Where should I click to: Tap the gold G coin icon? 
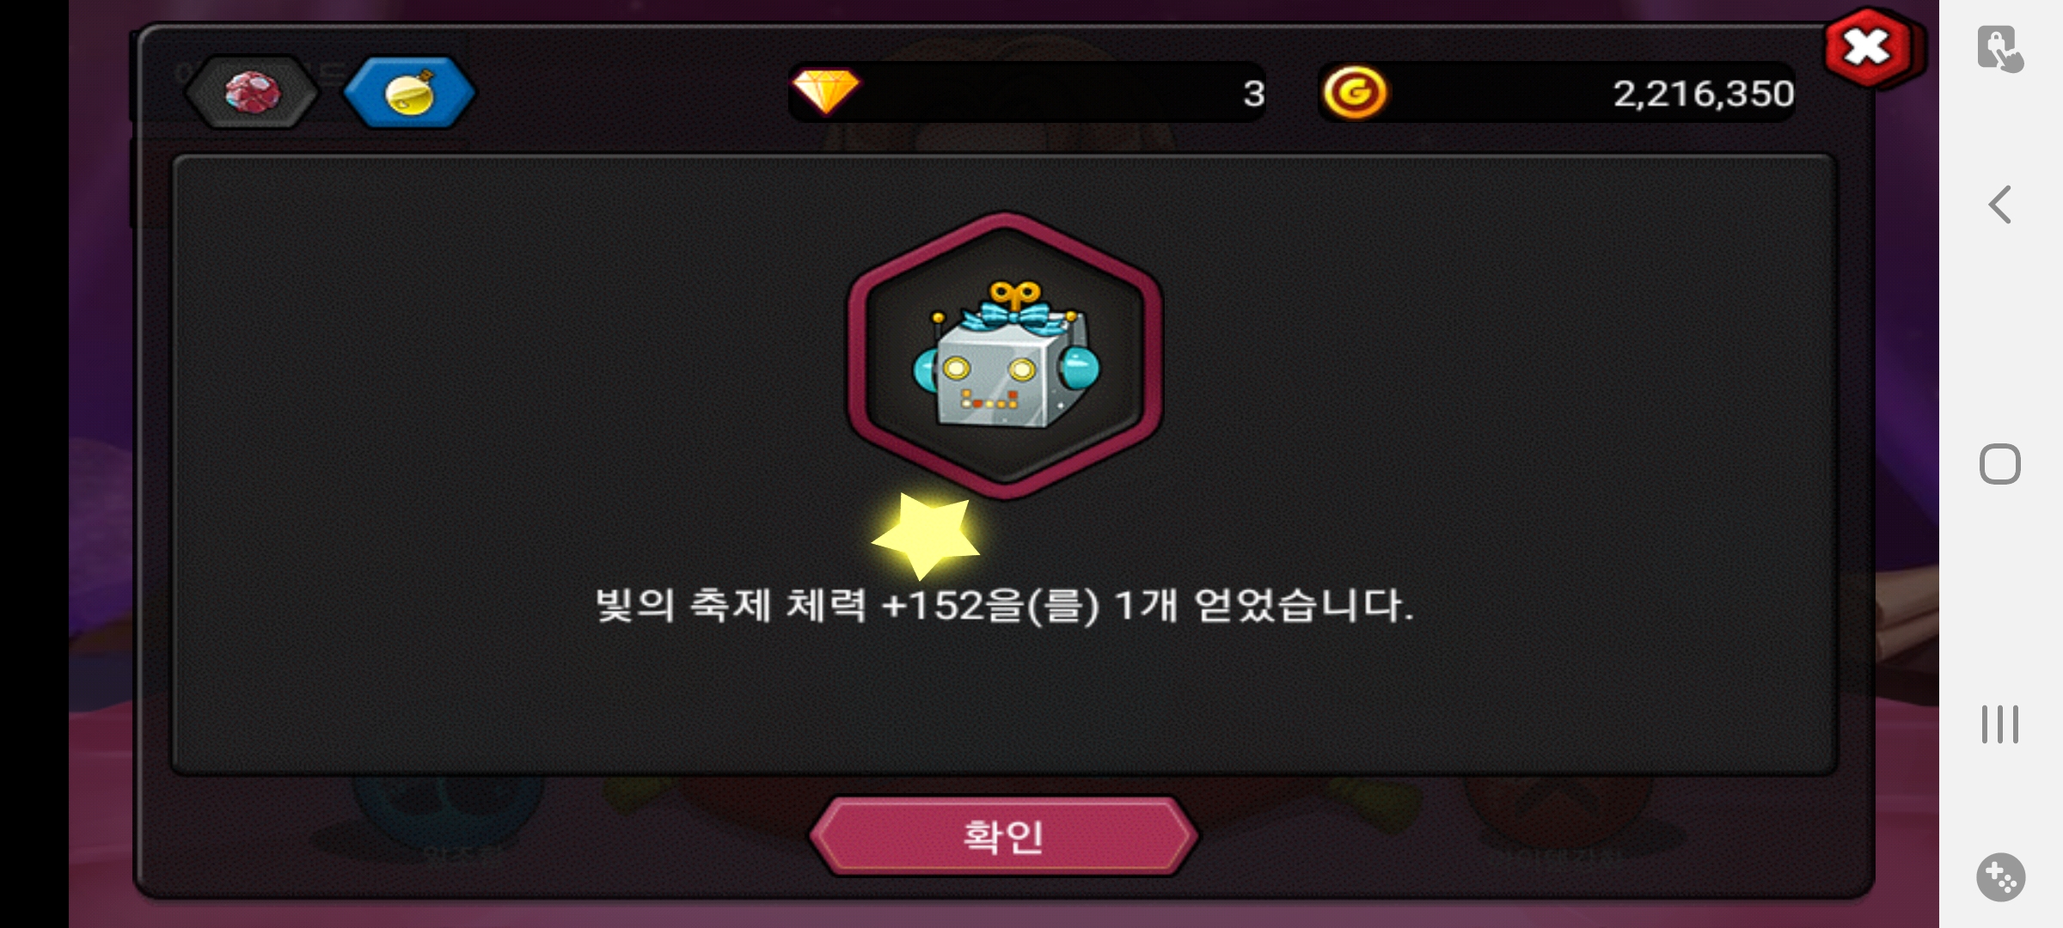[1355, 92]
